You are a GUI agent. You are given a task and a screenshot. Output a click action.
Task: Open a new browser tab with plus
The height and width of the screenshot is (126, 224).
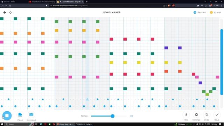(x=87, y=2)
